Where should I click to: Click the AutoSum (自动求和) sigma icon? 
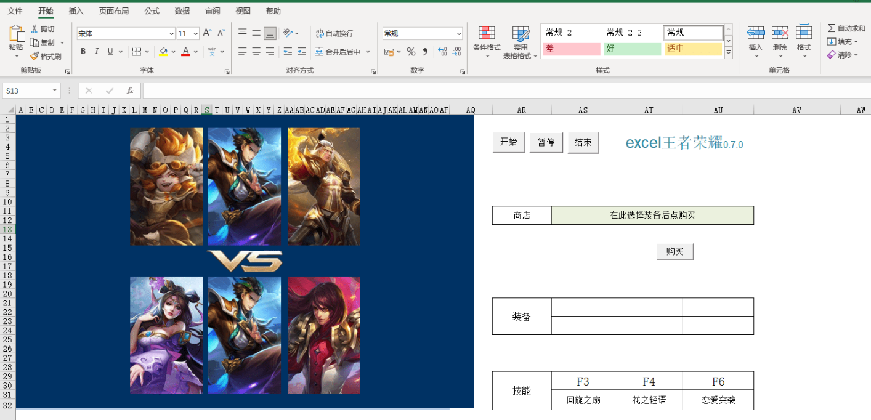point(832,28)
